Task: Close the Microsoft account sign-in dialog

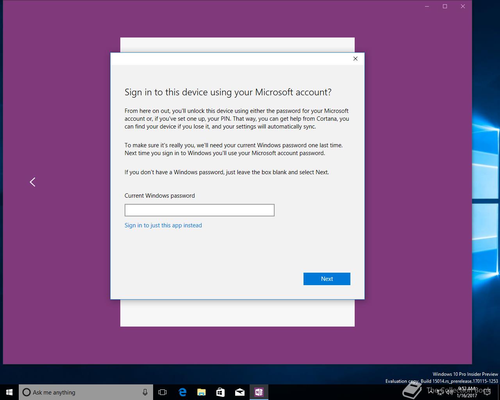Action: pos(355,59)
